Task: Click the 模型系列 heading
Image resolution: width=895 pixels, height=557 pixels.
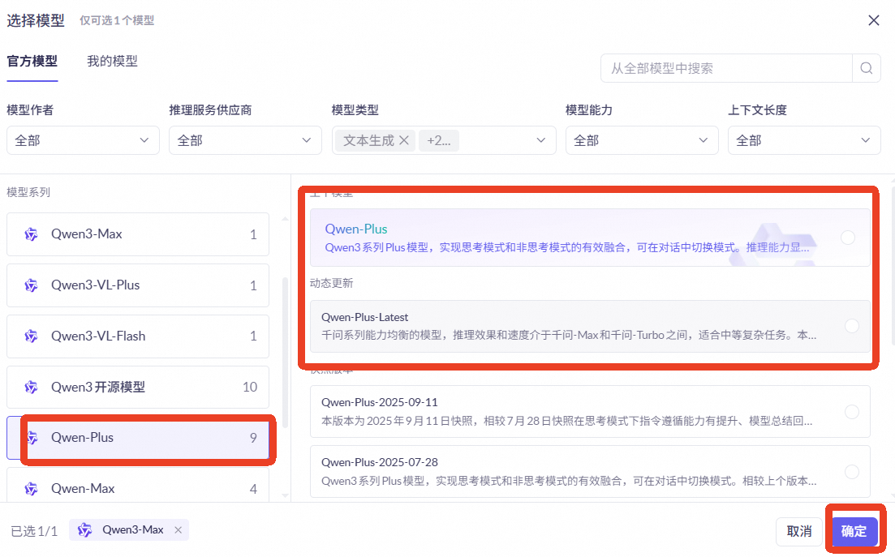Action: point(28,193)
